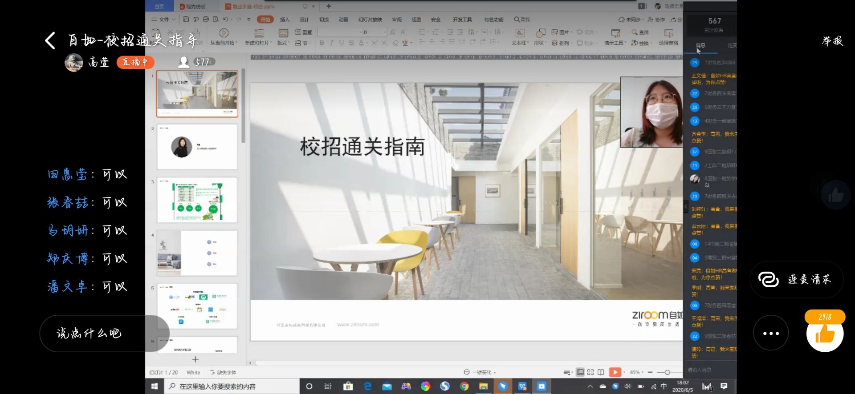Toggle Bold formatting
Screen dimensions: 855x394
322,43
